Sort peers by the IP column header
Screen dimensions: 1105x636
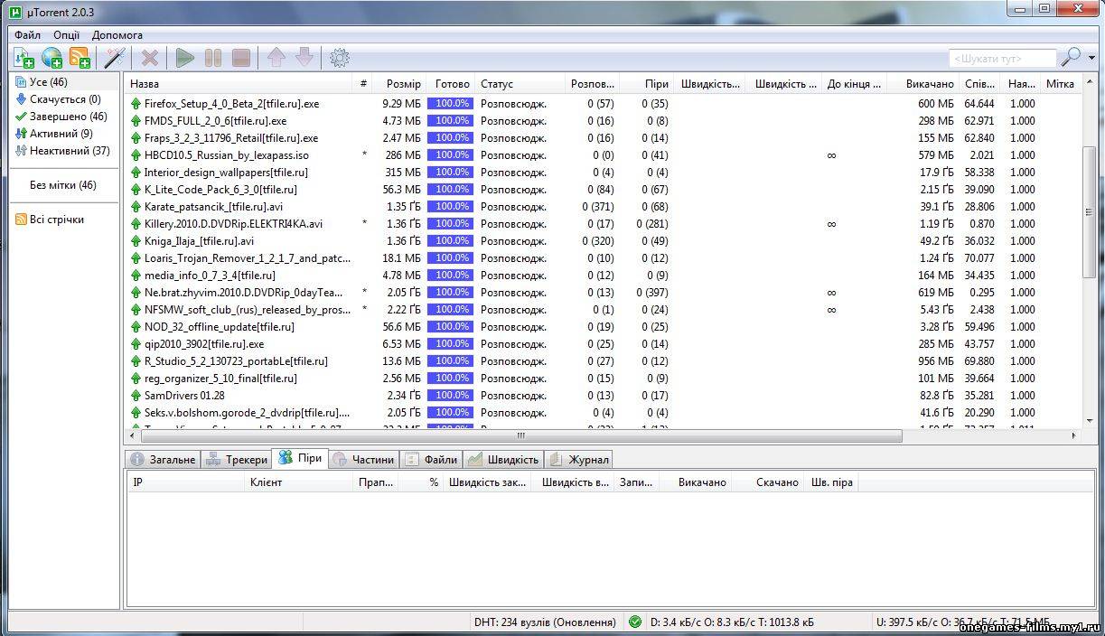click(x=185, y=482)
